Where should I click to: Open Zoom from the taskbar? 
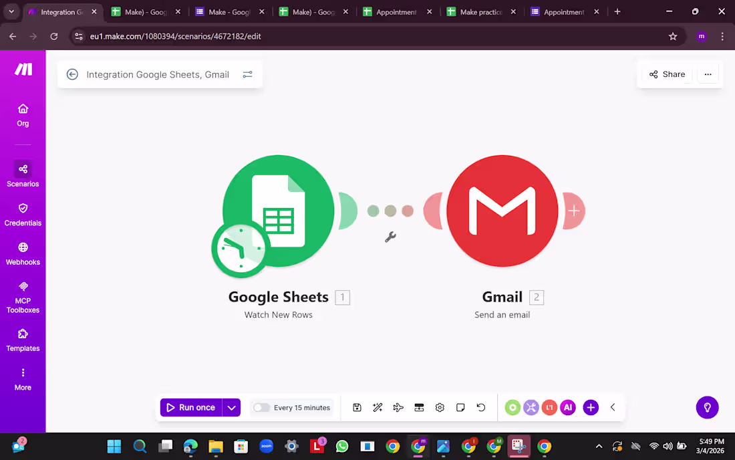[x=266, y=447]
